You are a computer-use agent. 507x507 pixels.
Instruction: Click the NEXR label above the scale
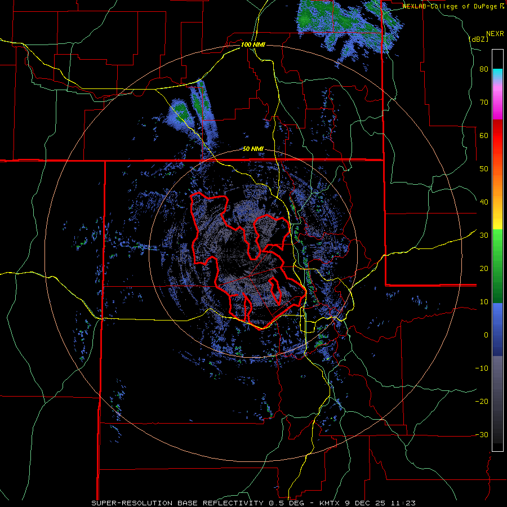tap(495, 34)
